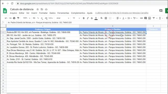Check the cloud save status icon
The image size is (168, 94).
[x=46, y=9]
